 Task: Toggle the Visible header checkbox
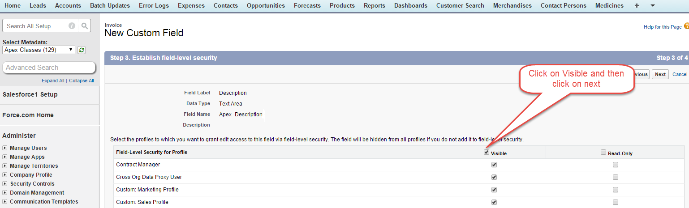[487, 152]
